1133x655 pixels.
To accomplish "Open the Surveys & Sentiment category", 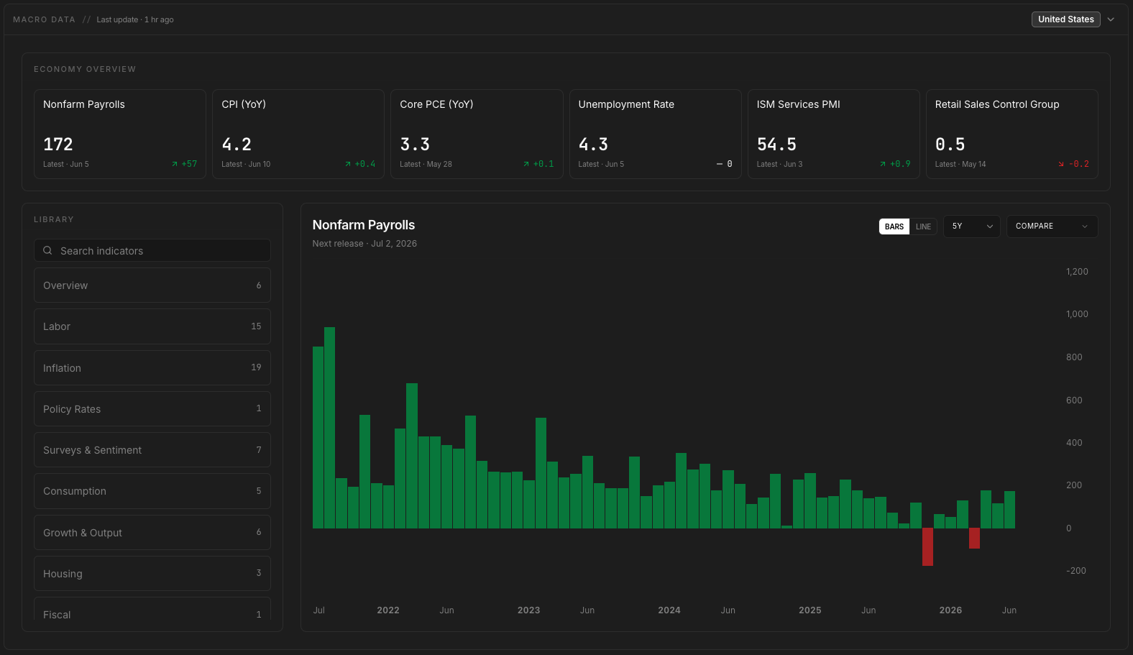I will 152,450.
